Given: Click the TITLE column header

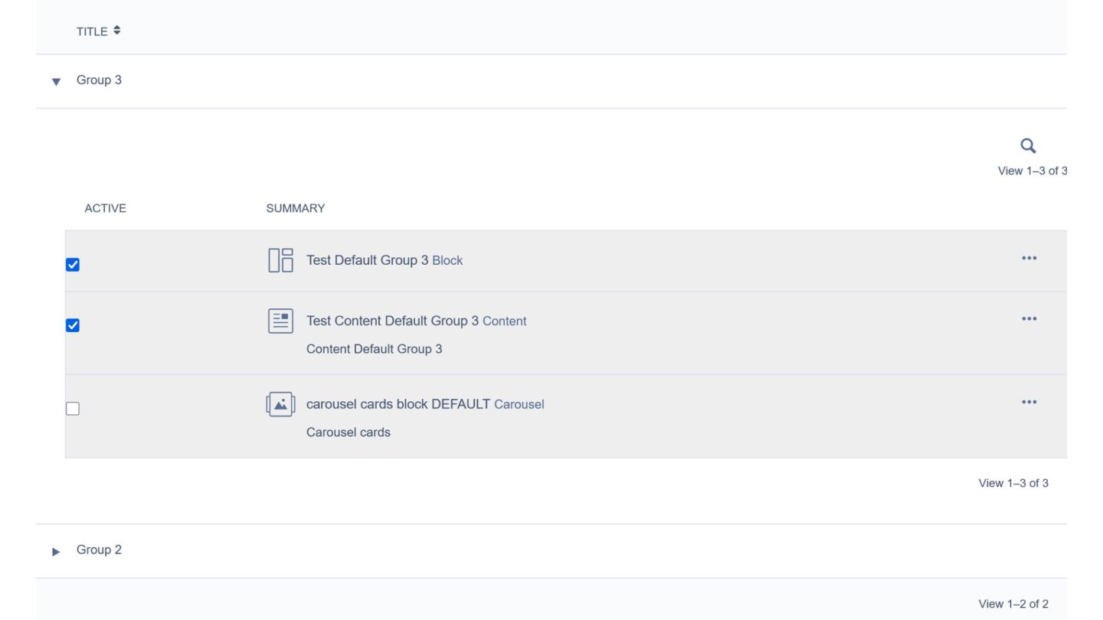Looking at the screenshot, I should coord(91,31).
